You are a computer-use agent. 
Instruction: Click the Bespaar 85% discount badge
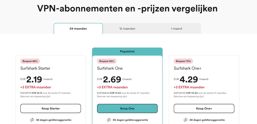pos(107,61)
